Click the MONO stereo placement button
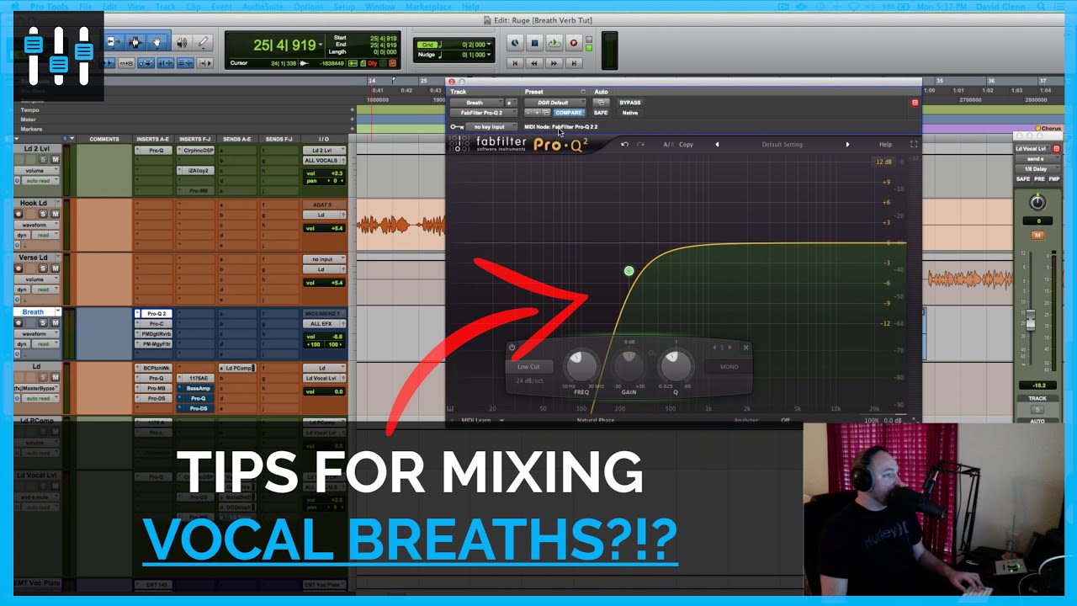This screenshot has height=606, width=1077. point(729,367)
